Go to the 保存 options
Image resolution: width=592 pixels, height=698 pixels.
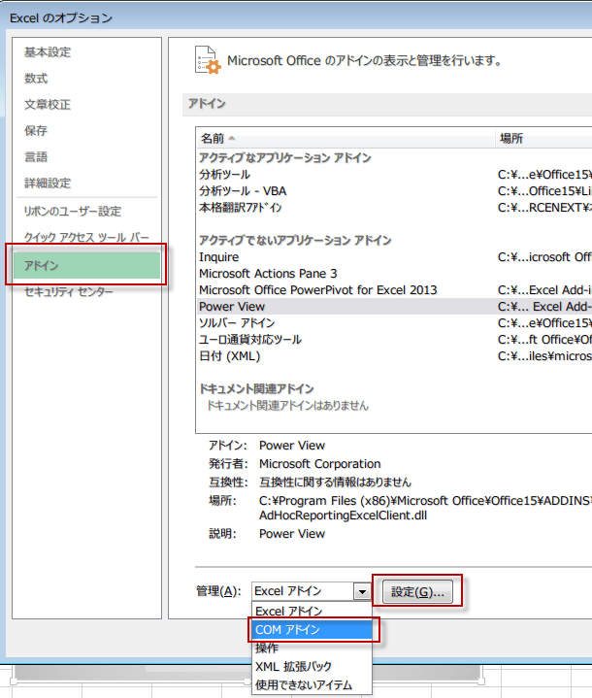36,131
